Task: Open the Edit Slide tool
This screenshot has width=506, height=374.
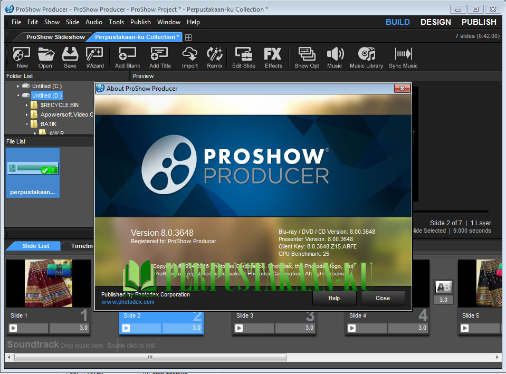Action: click(x=244, y=57)
